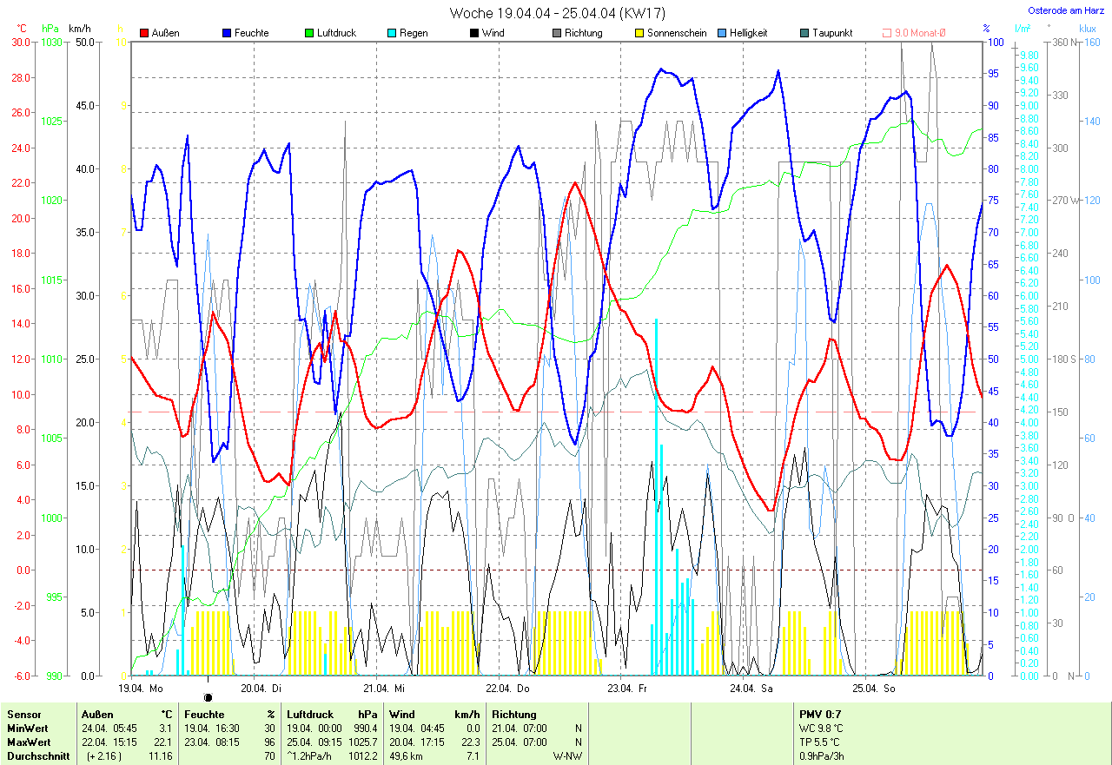The height and width of the screenshot is (765, 1112).
Task: Click the red Außen legend square
Action: 144,33
